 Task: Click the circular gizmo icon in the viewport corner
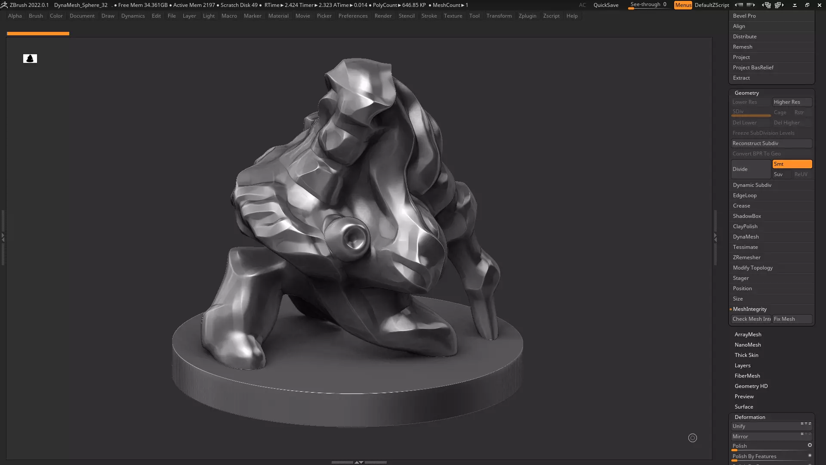click(x=693, y=438)
